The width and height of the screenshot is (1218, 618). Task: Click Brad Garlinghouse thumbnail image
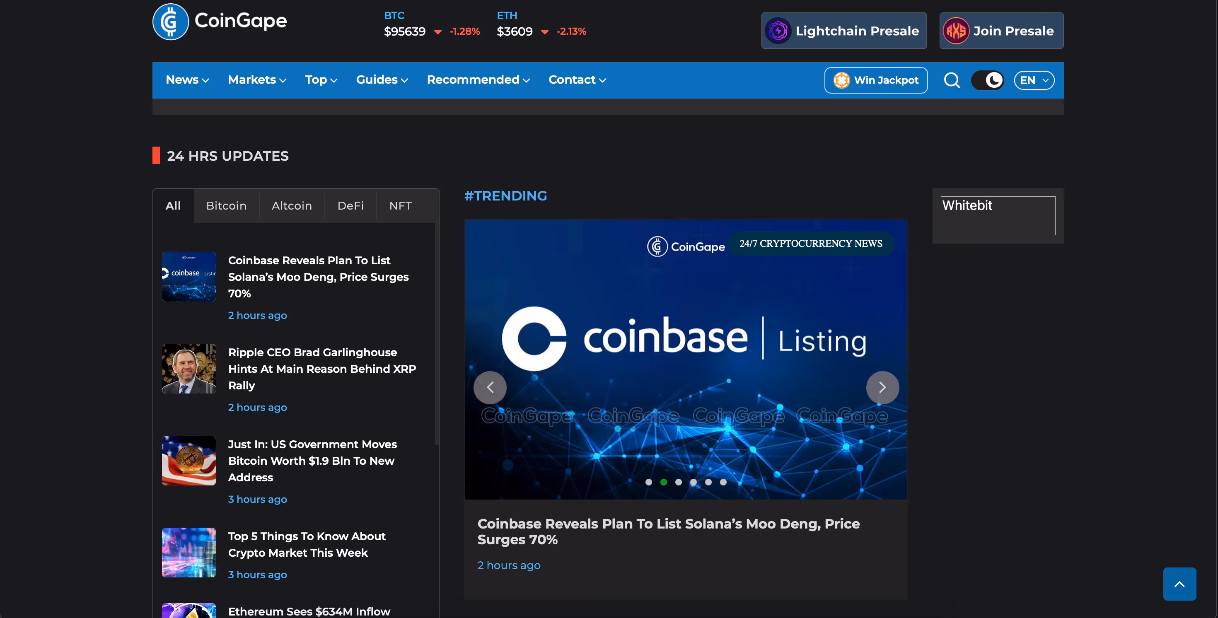pos(188,368)
